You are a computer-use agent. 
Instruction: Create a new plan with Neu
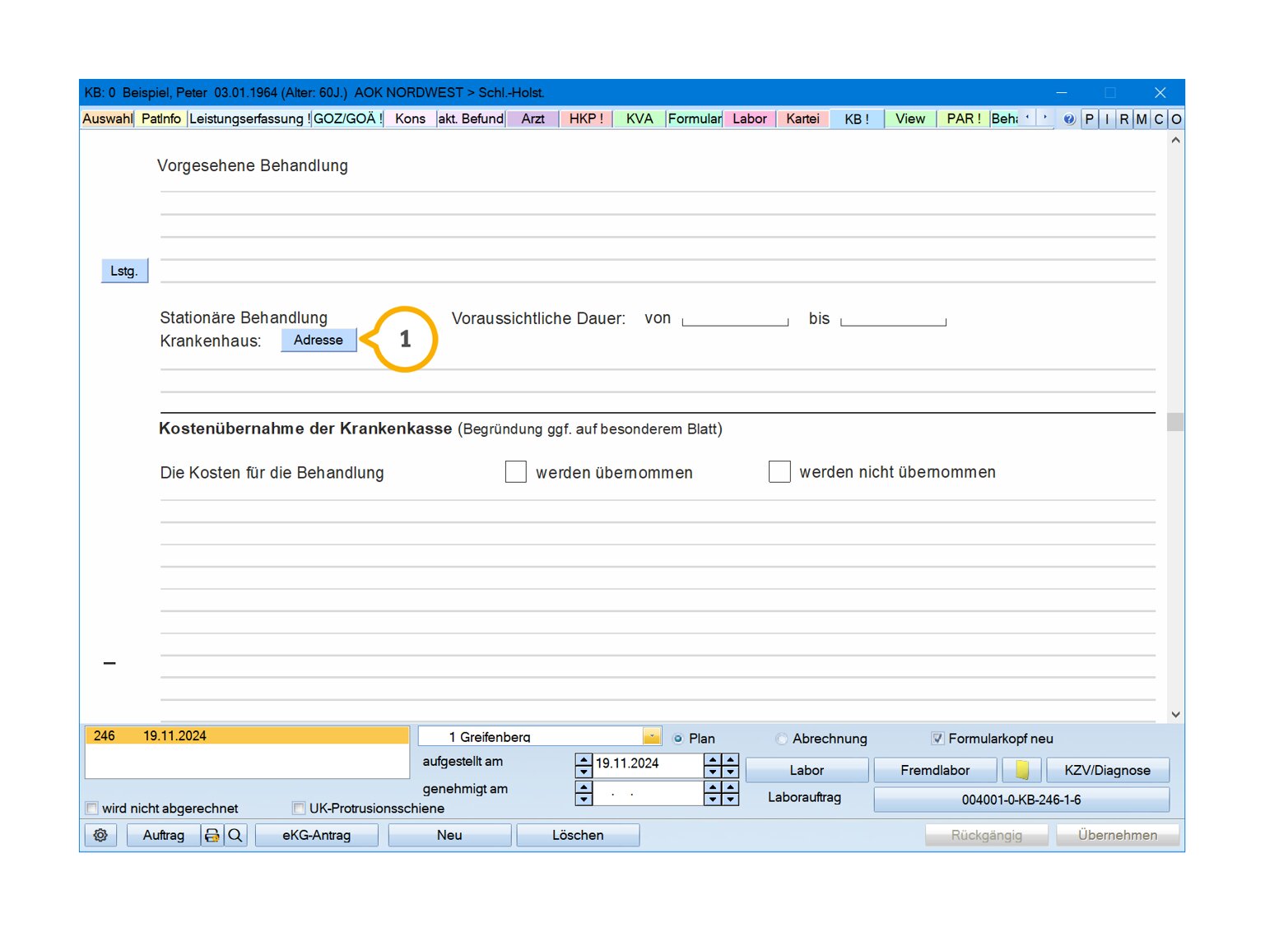(449, 835)
